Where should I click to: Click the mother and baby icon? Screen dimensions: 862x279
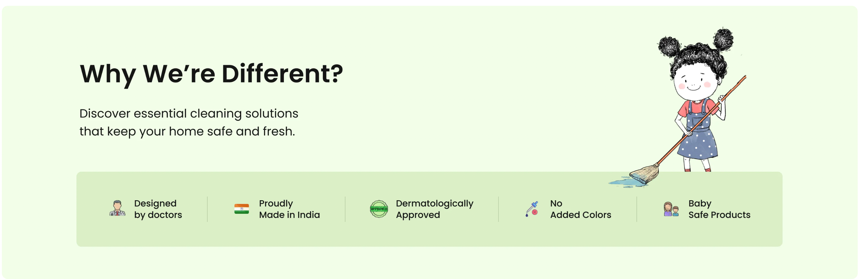pyautogui.click(x=671, y=209)
